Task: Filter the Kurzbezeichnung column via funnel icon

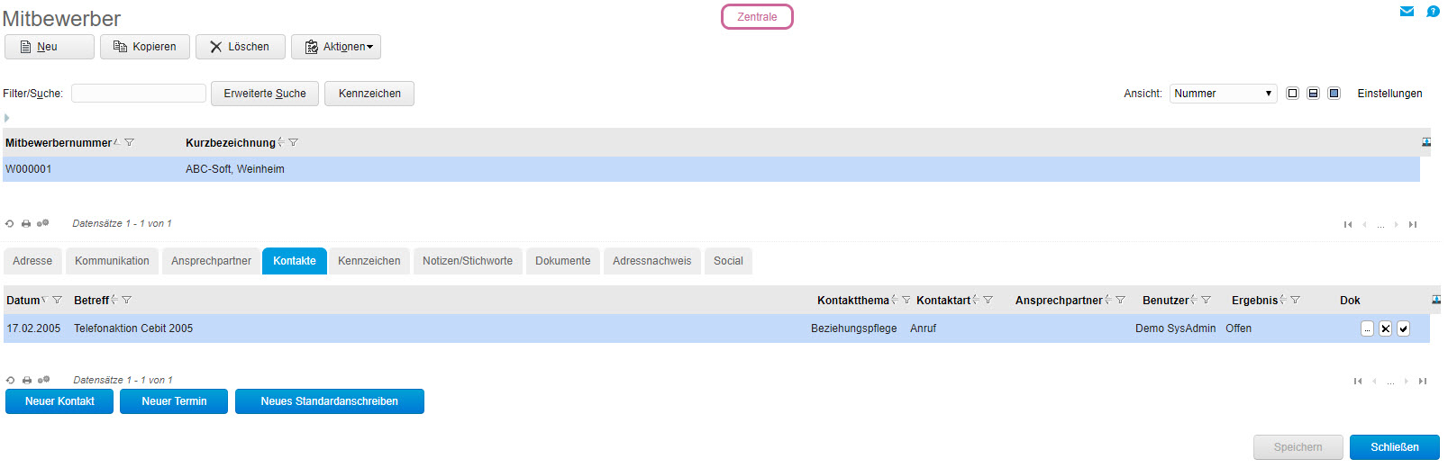Action: [293, 142]
